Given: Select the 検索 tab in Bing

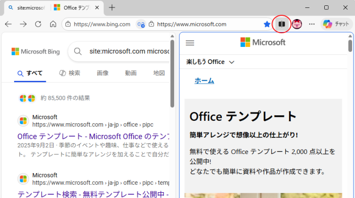Looking at the screenshot, I should tap(70, 73).
